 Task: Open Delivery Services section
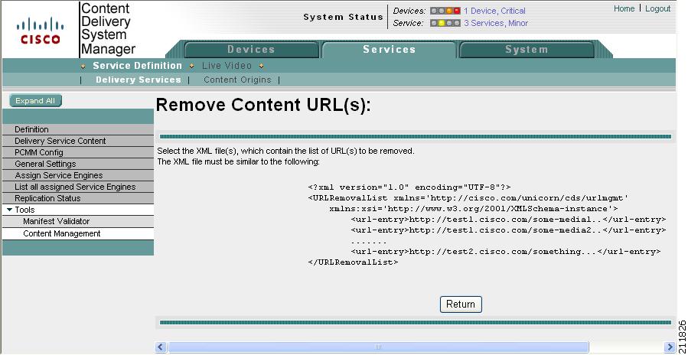click(x=139, y=80)
